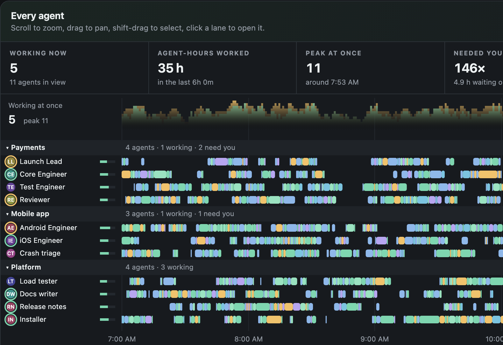Click the Installer activity meter bar
Viewport: 503px width, 345px height.
(x=108, y=320)
